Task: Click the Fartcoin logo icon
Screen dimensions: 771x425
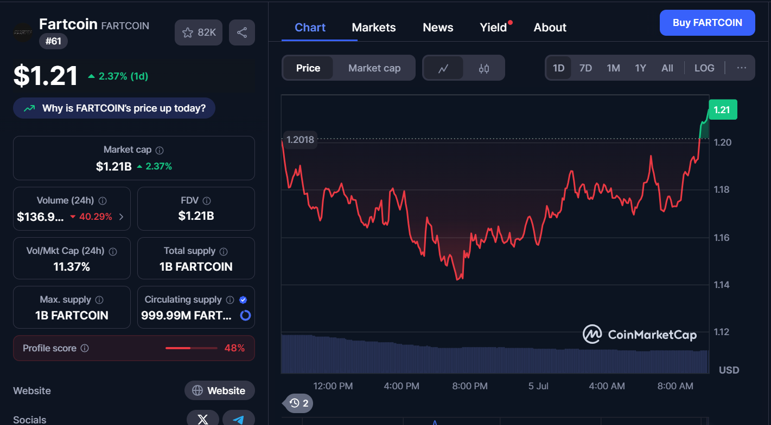Action: (23, 32)
